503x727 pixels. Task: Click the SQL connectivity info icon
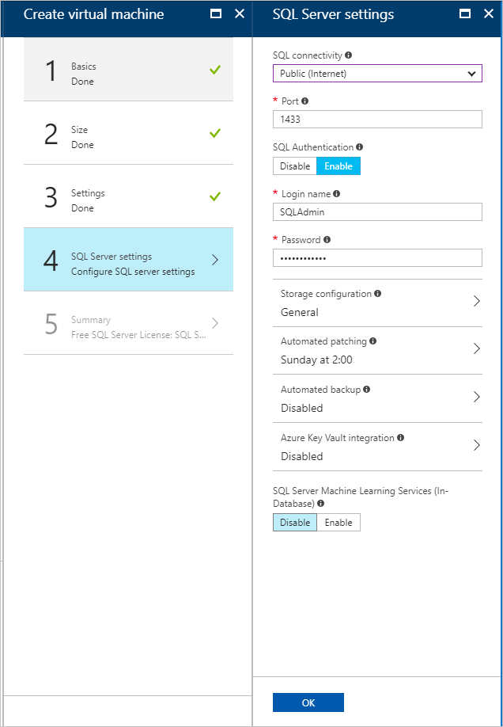tap(348, 55)
